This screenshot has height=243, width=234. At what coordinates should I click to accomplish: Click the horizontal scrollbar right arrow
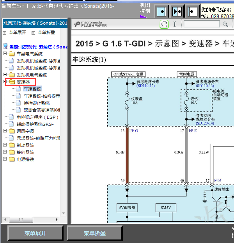click(57, 220)
